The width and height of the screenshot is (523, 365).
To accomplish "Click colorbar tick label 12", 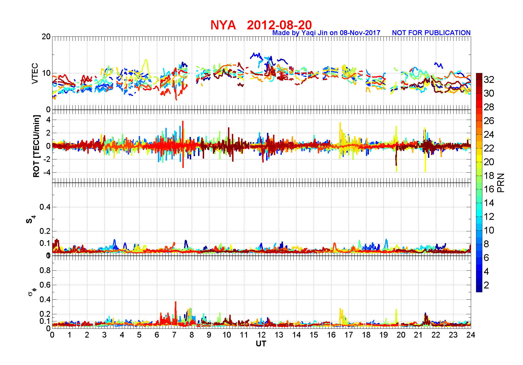I will [489, 217].
